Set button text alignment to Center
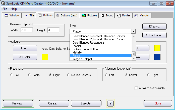The image size is (175, 110). point(126,75)
